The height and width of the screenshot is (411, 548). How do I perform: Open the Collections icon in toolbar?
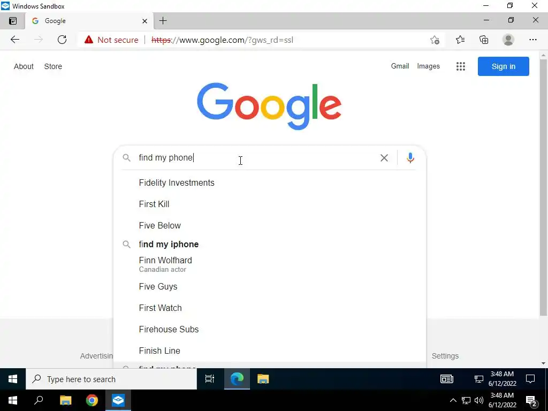(x=484, y=40)
